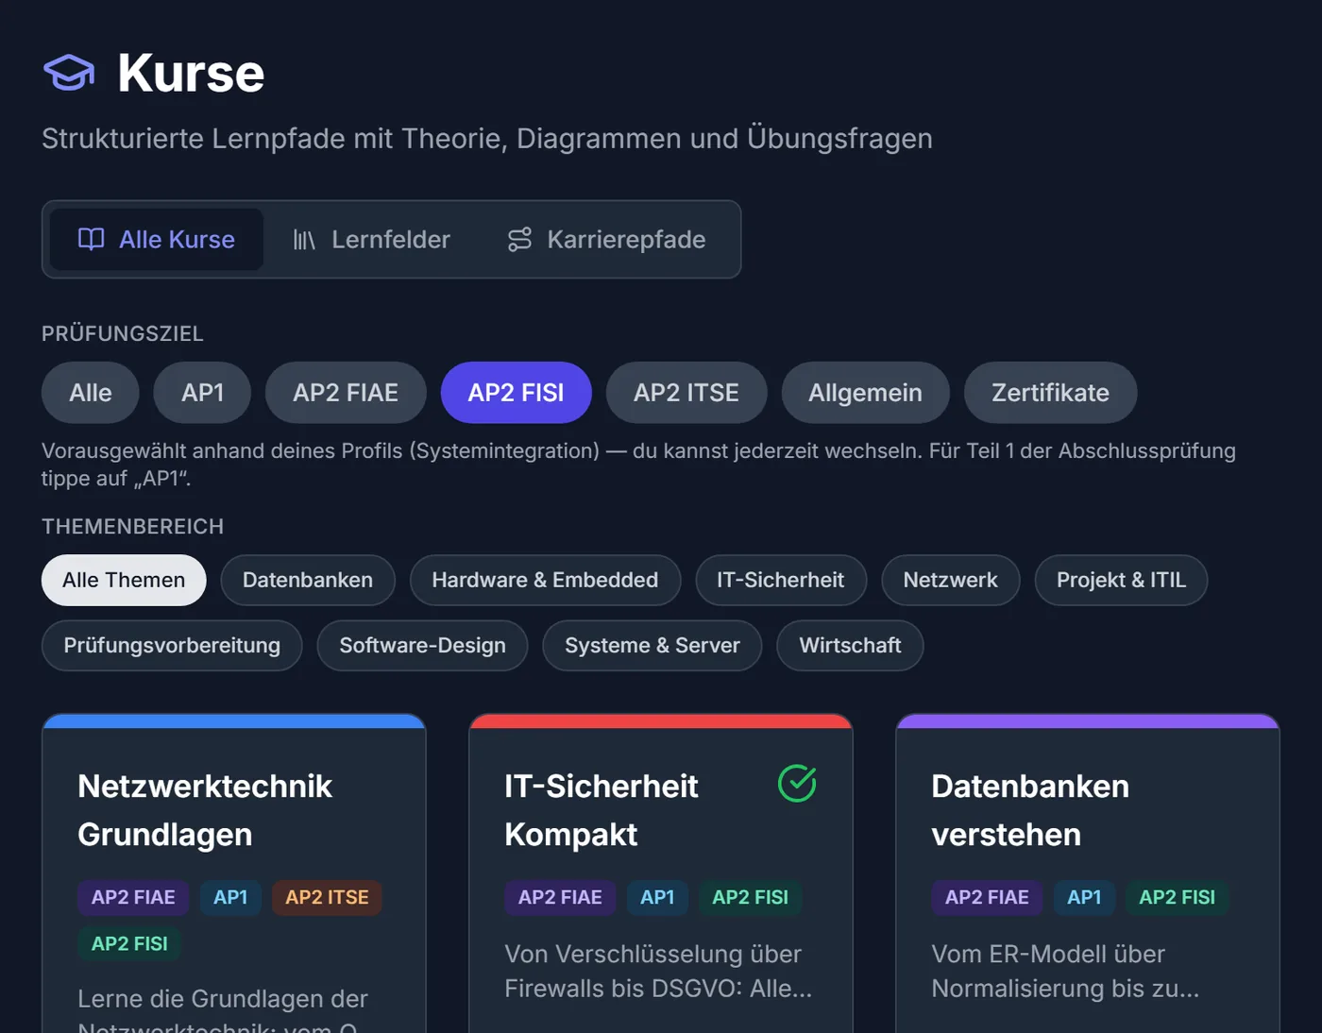Click the AP2 FIAE tag on IT-Sicherheit Kompakt

click(560, 897)
